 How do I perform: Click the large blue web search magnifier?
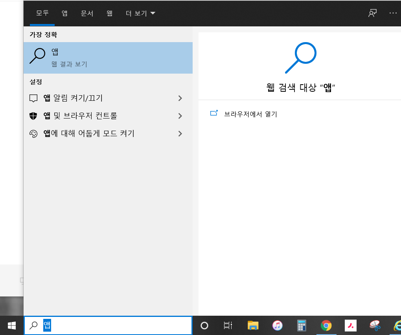click(300, 58)
